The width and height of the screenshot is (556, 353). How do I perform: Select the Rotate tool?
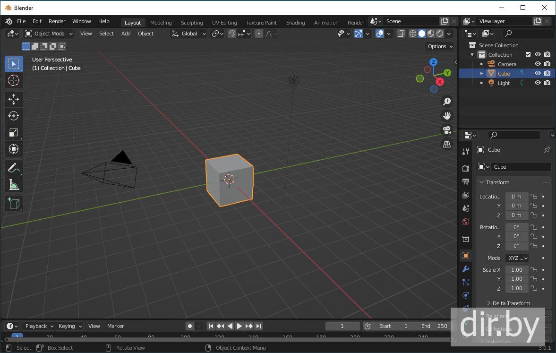click(14, 116)
